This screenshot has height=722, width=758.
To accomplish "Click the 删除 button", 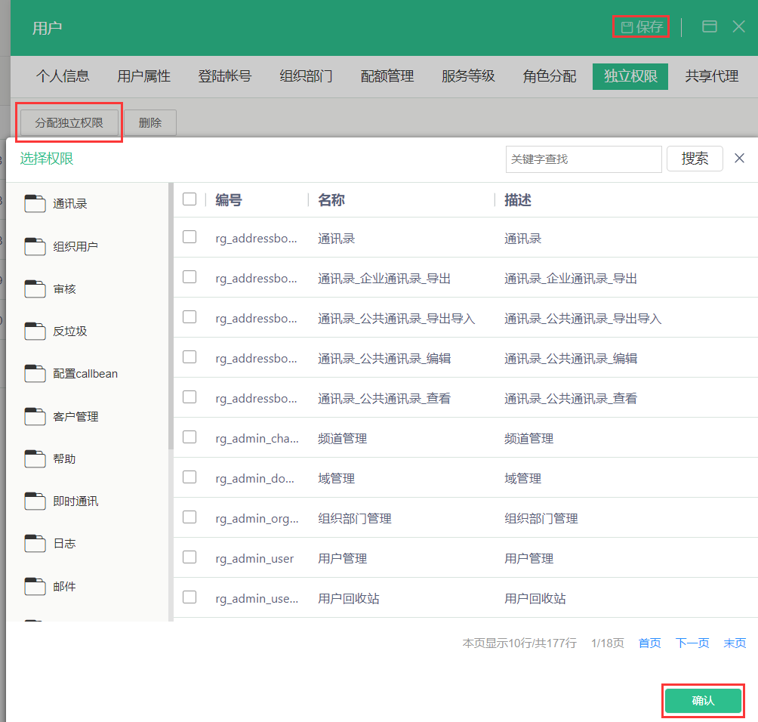I will [150, 123].
